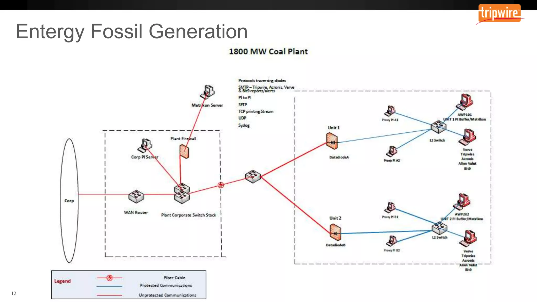Select the Proxy PI B2 computer icon
This screenshot has width=537, height=302.
pyautogui.click(x=392, y=241)
